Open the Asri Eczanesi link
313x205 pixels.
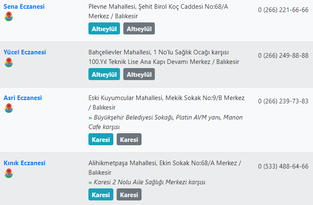pos(23,98)
